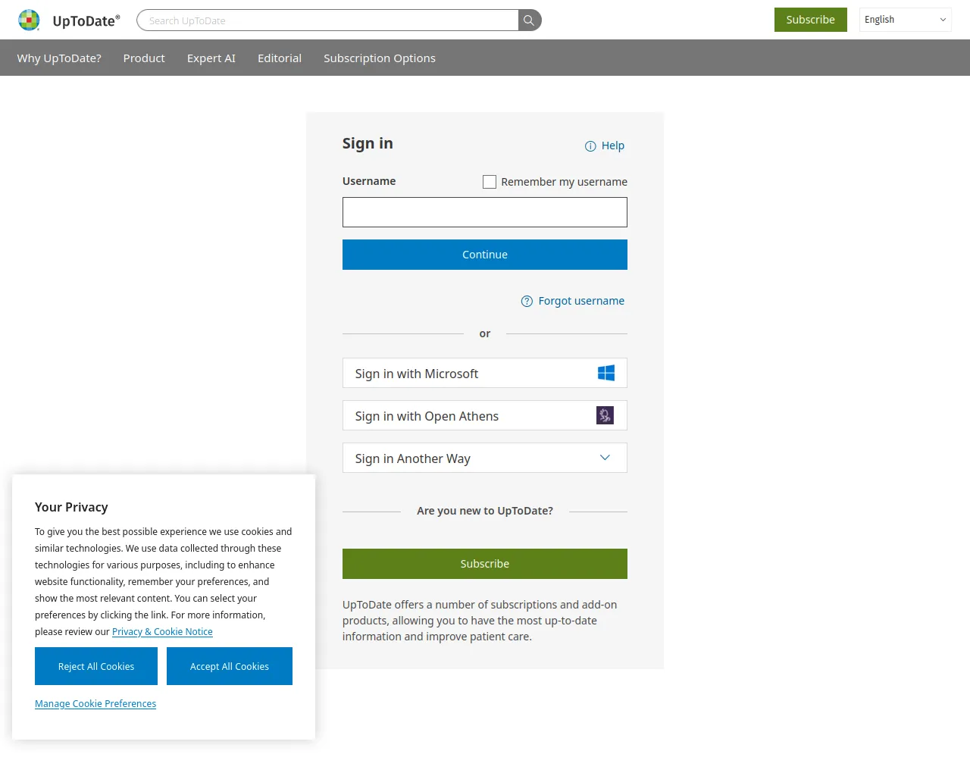Click the search magnifier icon
The height and width of the screenshot is (776, 970).
click(529, 20)
